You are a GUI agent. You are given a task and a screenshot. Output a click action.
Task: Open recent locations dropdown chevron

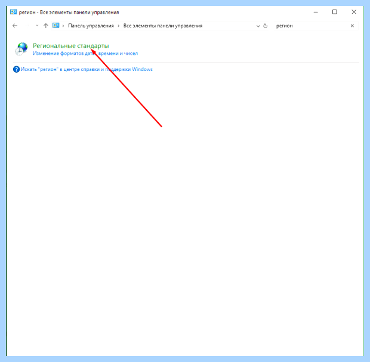37,26
